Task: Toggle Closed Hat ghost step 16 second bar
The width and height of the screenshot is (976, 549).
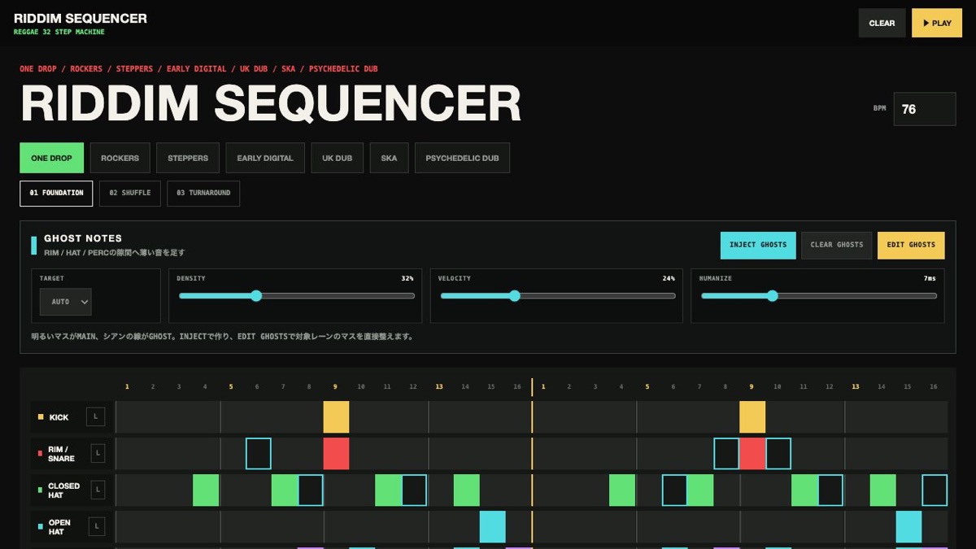Action: click(x=935, y=490)
